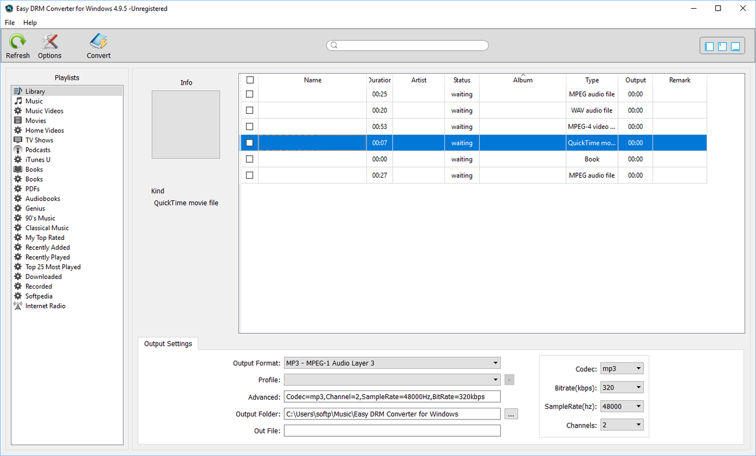Open the iTunes U playlist
The height and width of the screenshot is (456, 756).
click(x=38, y=159)
